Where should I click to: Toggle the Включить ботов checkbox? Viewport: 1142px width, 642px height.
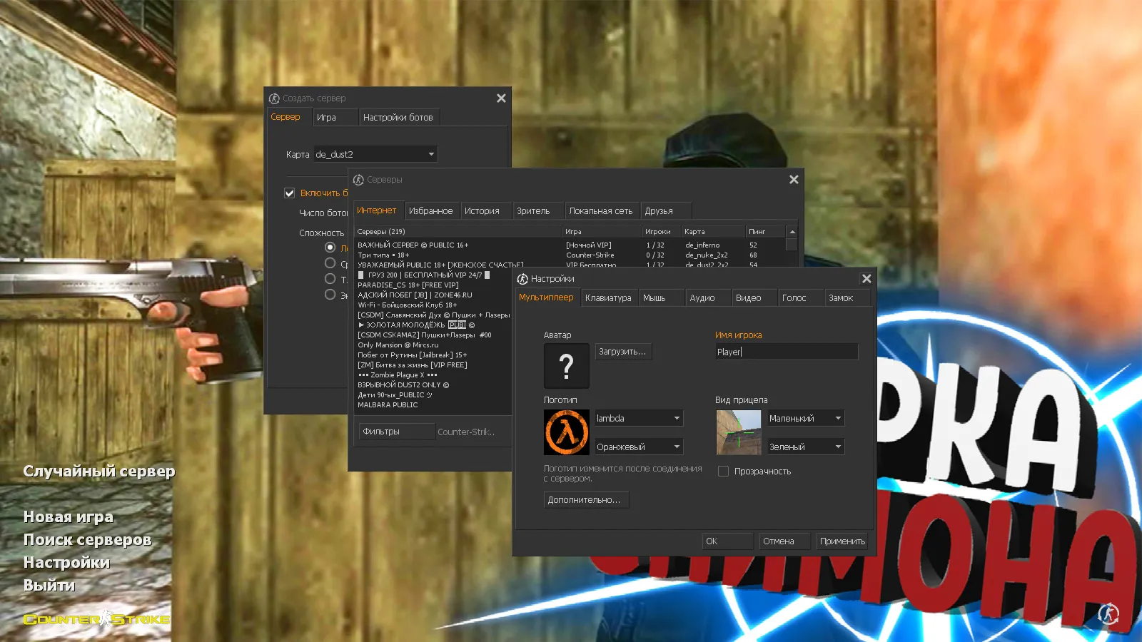[x=290, y=193]
